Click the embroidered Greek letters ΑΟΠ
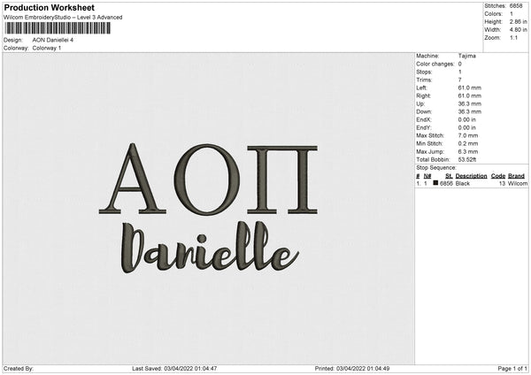The height and width of the screenshot is (375, 531). [x=208, y=180]
